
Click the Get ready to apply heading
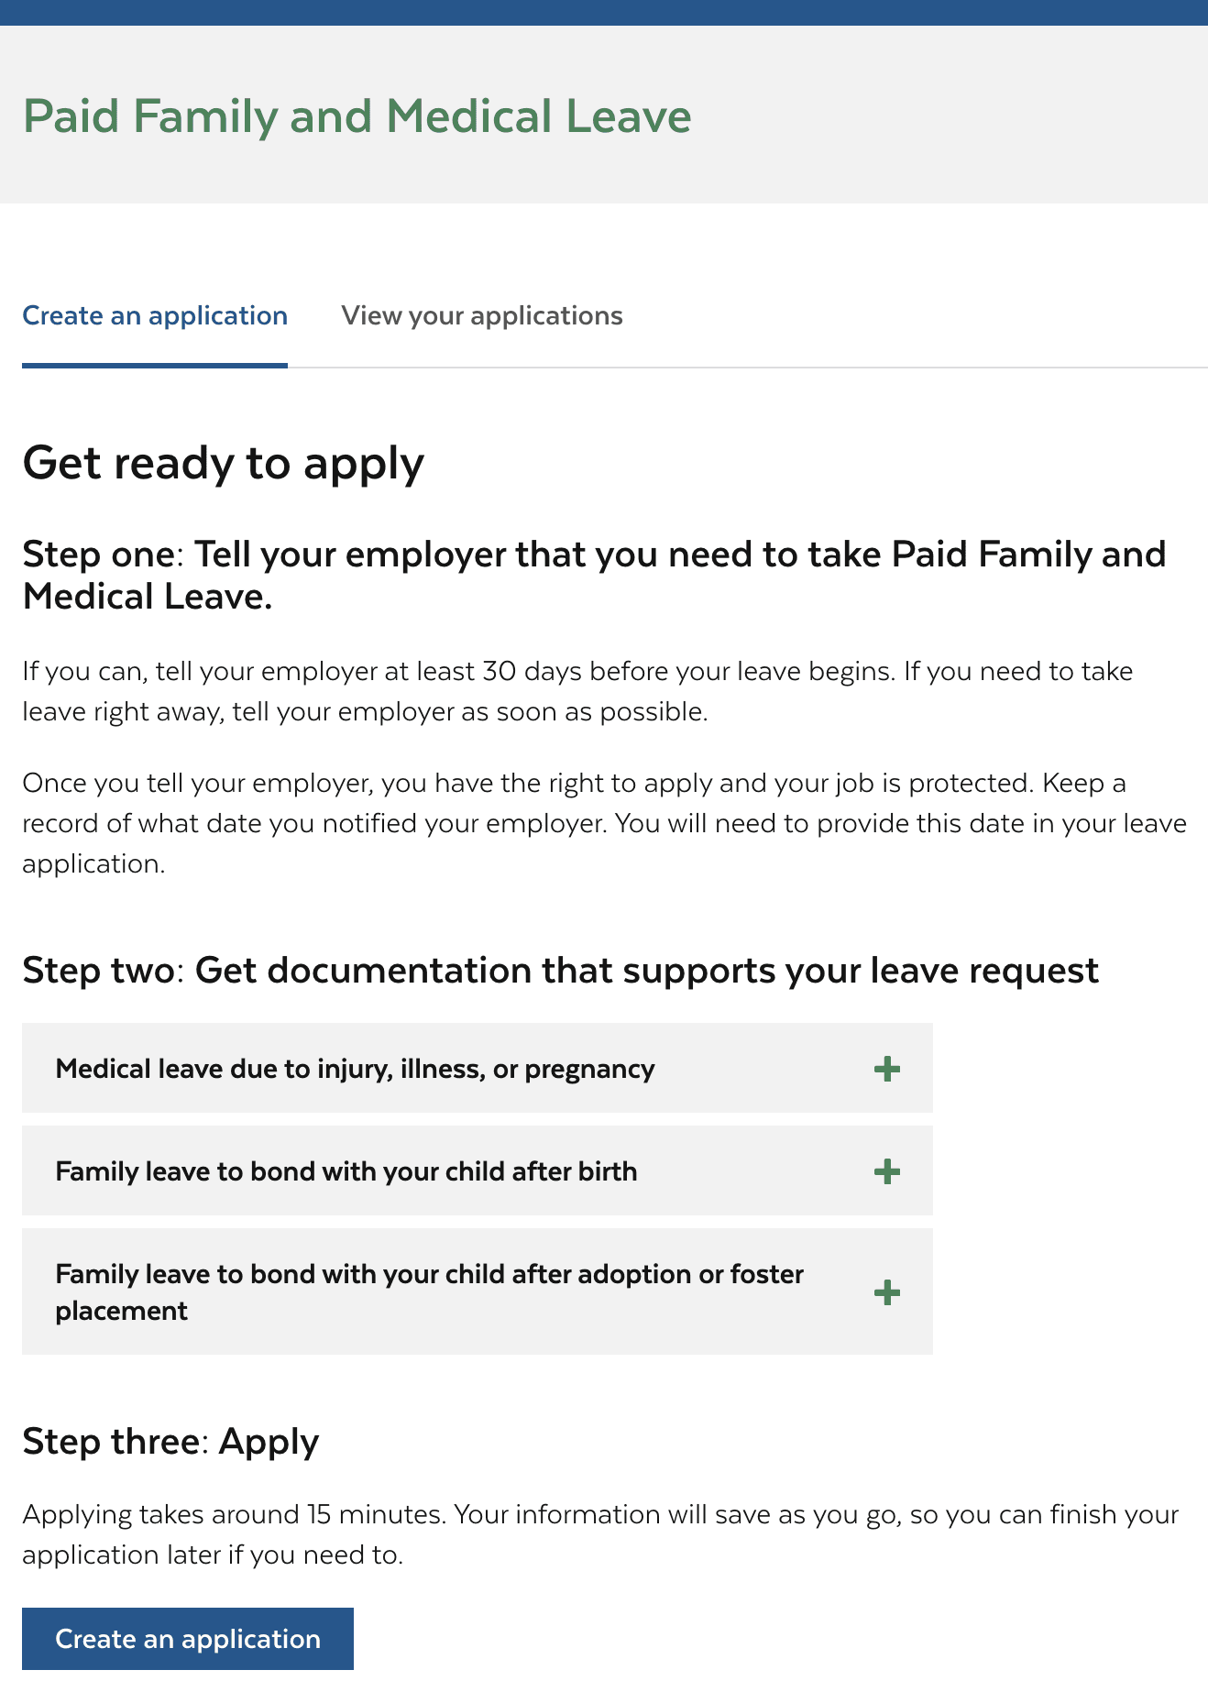(223, 463)
